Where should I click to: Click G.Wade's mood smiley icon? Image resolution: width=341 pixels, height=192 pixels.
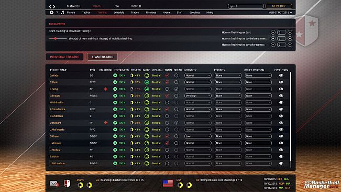(147, 76)
